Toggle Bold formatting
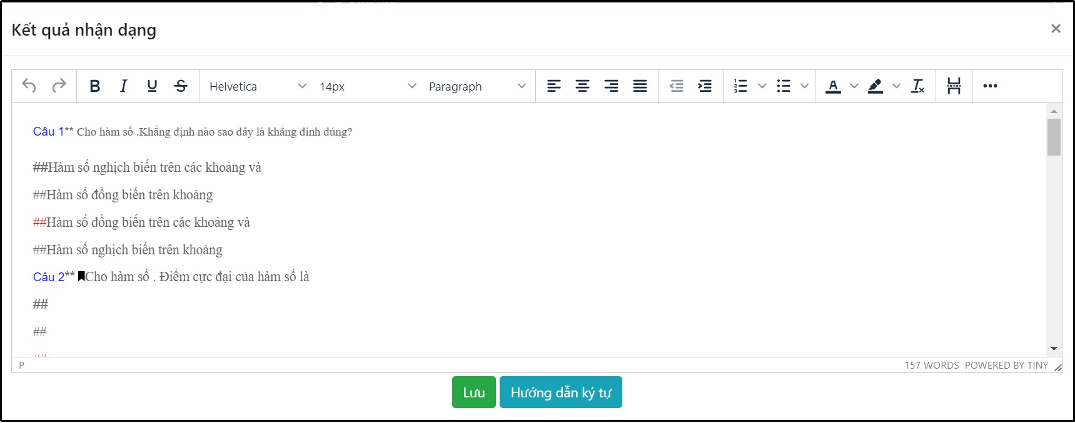 click(x=95, y=86)
